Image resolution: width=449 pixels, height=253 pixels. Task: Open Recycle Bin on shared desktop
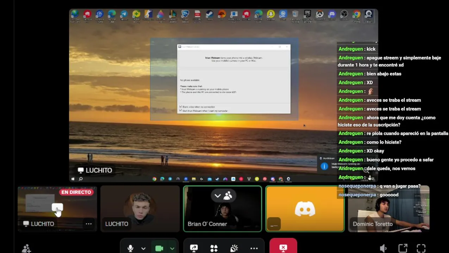tap(295, 14)
